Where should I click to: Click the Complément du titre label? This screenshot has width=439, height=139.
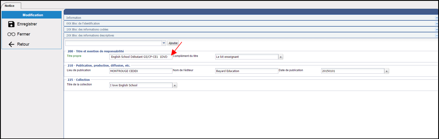click(185, 56)
